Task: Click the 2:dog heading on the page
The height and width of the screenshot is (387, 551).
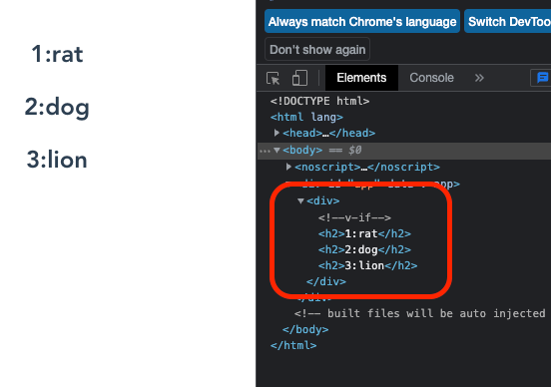Action: pos(57,107)
